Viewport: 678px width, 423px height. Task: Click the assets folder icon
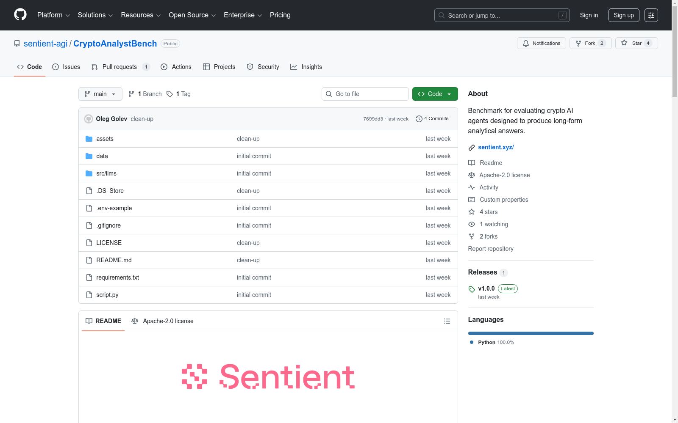(x=89, y=139)
